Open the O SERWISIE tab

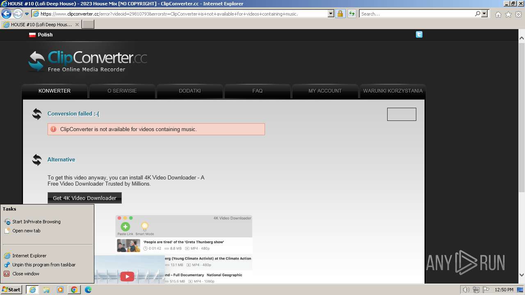(x=122, y=91)
